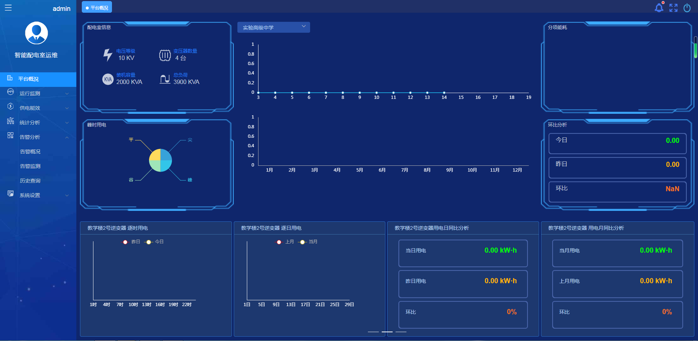Click the 今日 value card
The image size is (698, 341).
(617, 143)
